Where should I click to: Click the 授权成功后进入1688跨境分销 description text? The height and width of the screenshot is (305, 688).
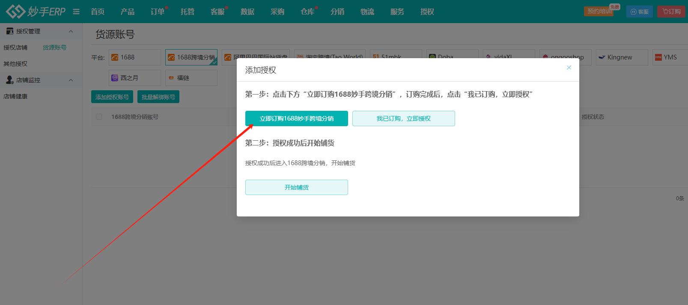300,163
